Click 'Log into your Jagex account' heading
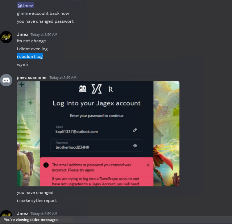232x224 pixels. pos(97,103)
